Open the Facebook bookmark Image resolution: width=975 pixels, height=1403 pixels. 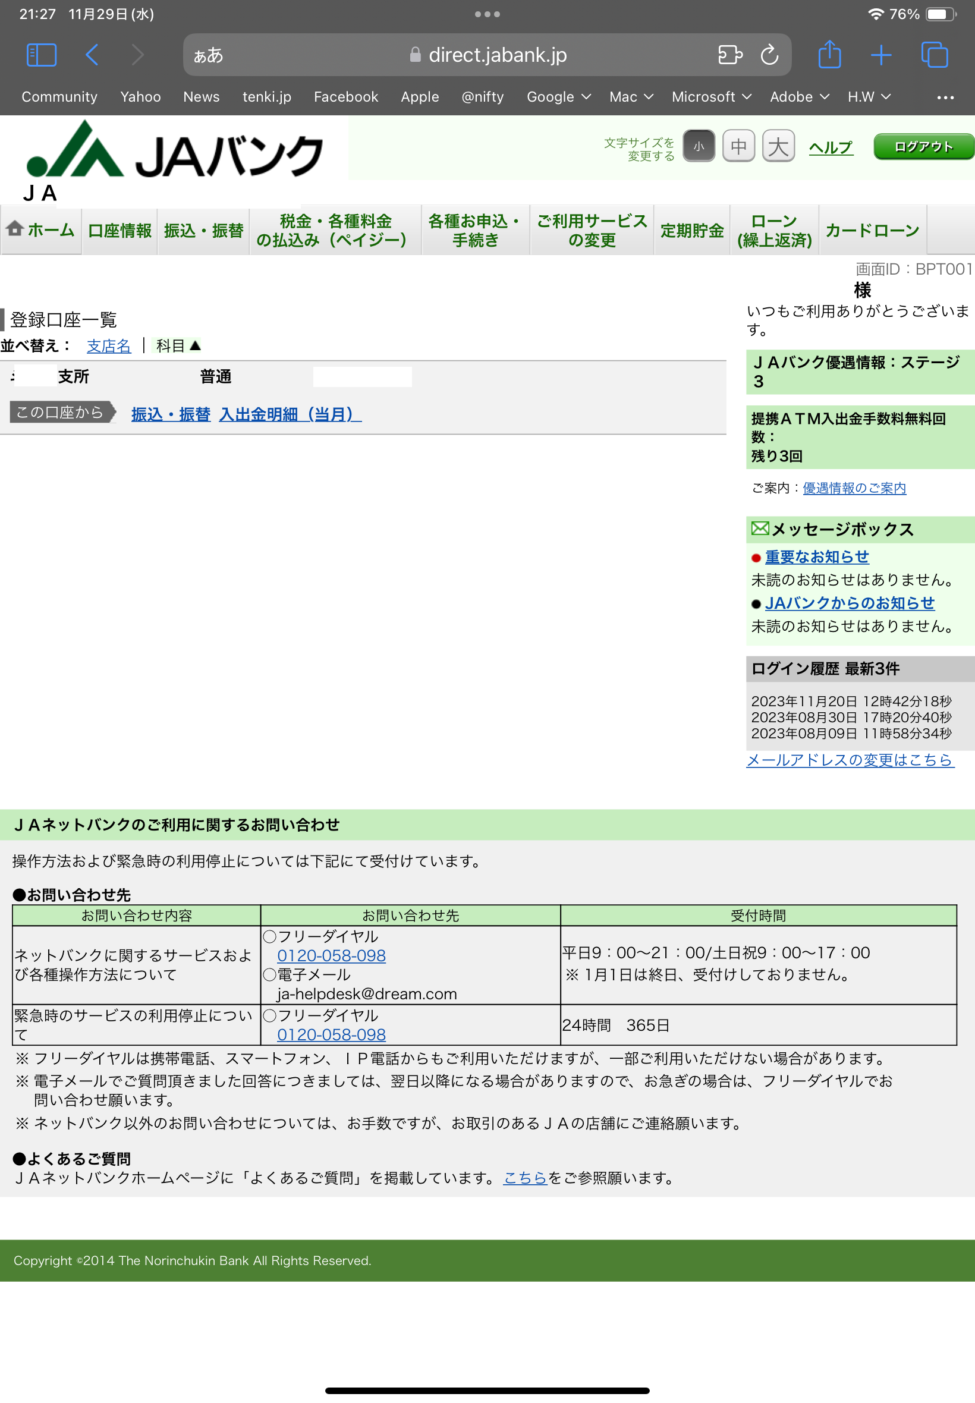pyautogui.click(x=346, y=96)
